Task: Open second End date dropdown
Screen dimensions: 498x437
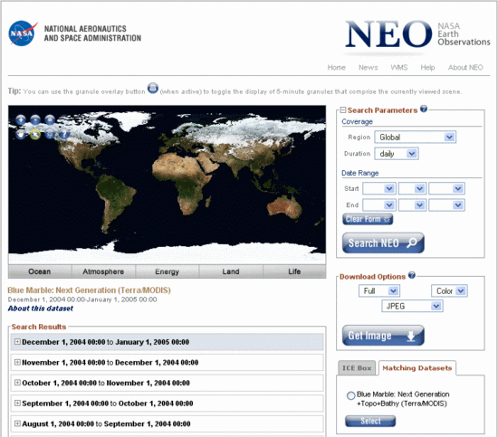Action: [412, 205]
